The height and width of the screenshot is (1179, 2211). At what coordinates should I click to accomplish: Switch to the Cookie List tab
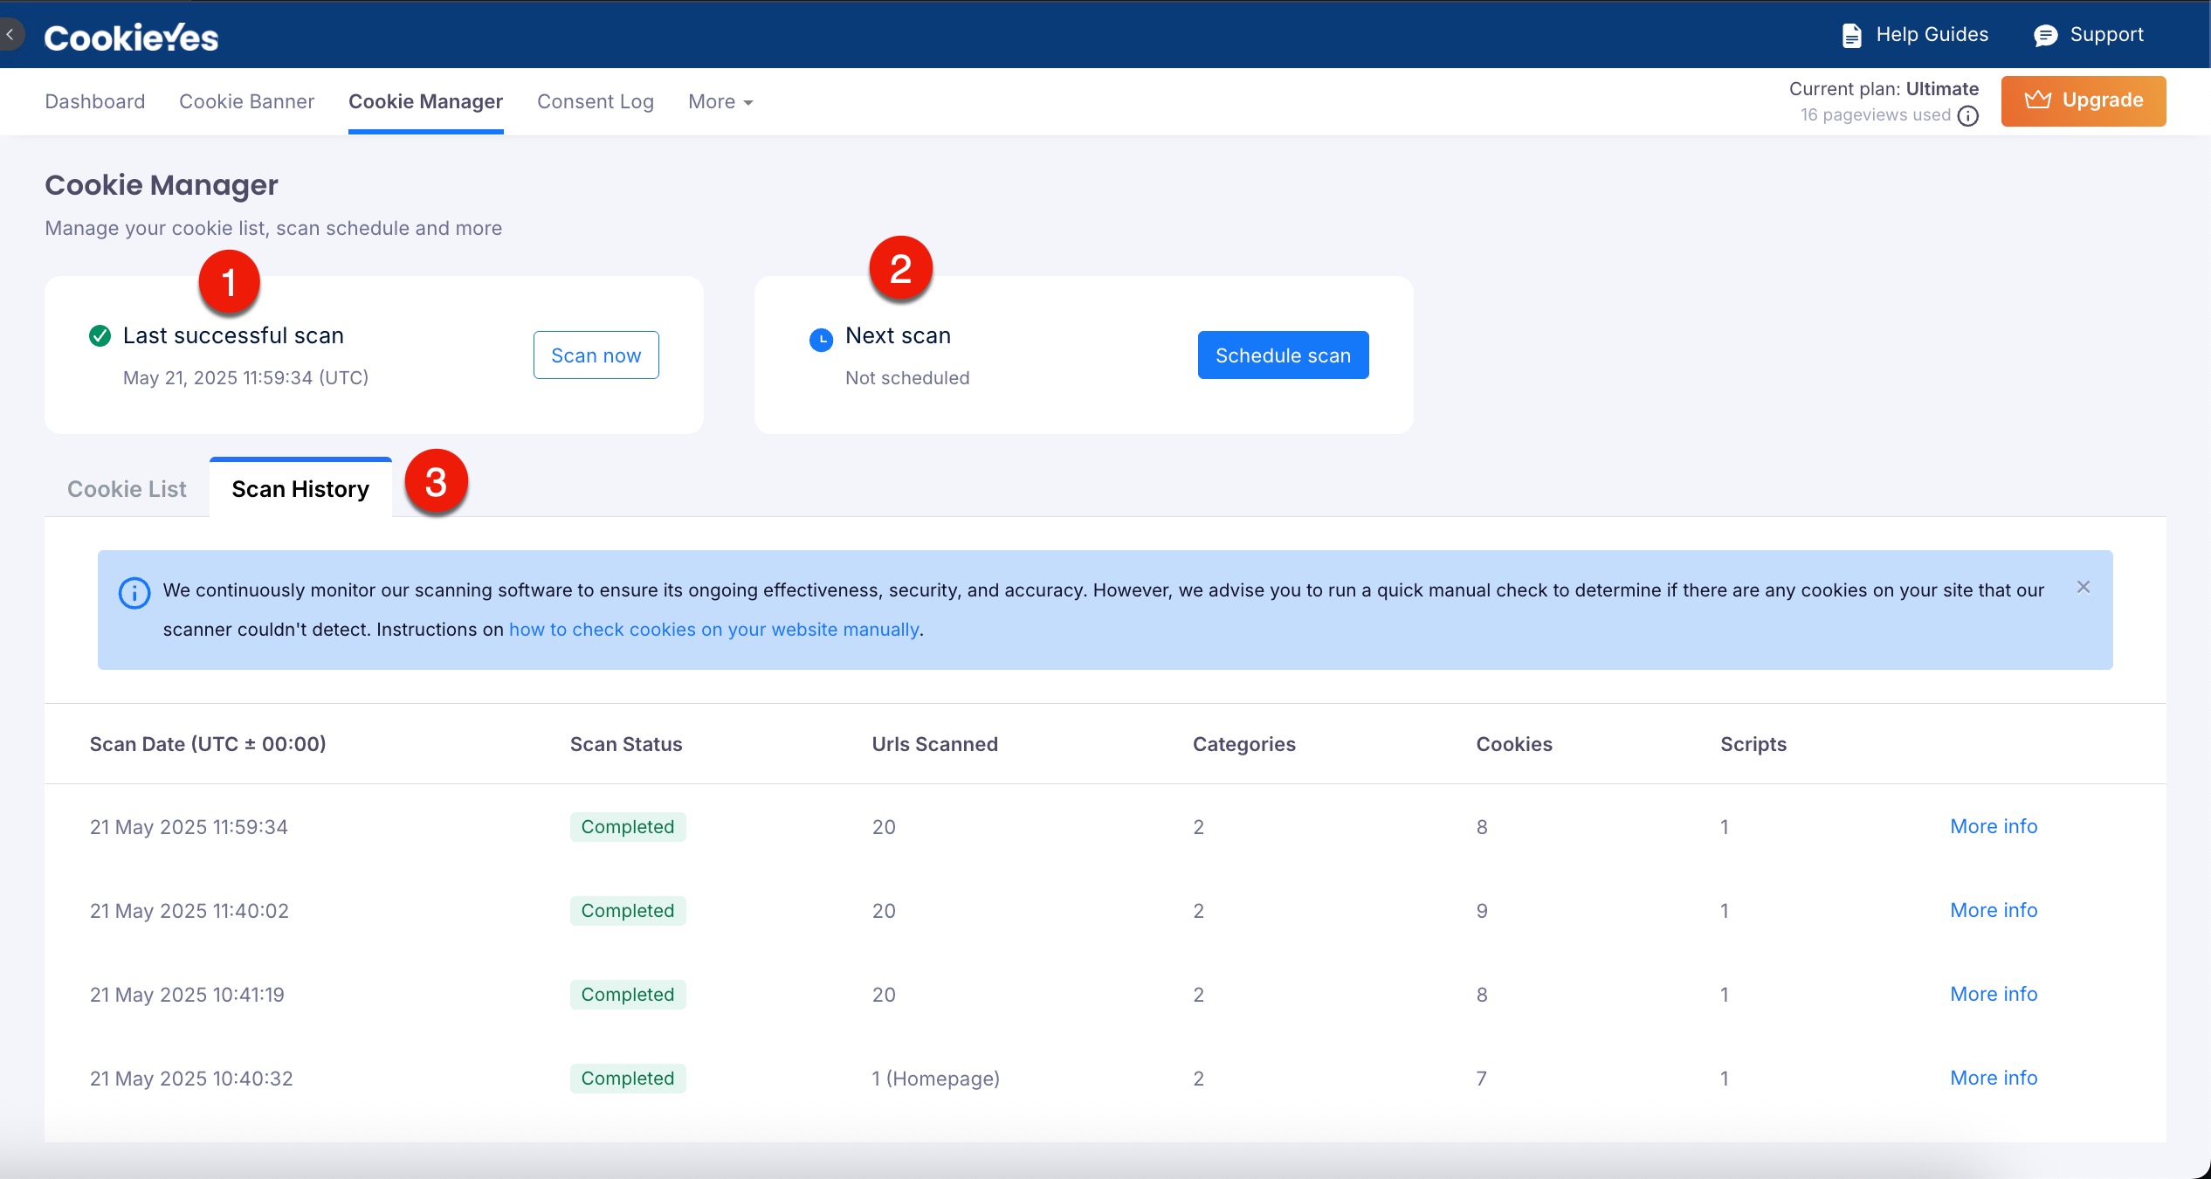point(127,489)
